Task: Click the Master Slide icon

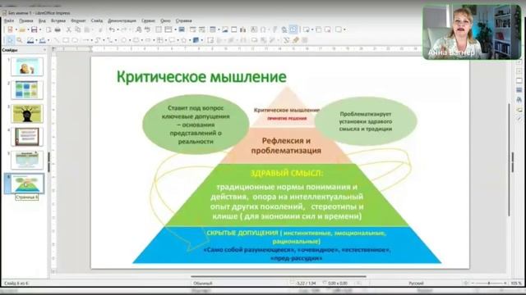Action: pyautogui.click(x=182, y=29)
